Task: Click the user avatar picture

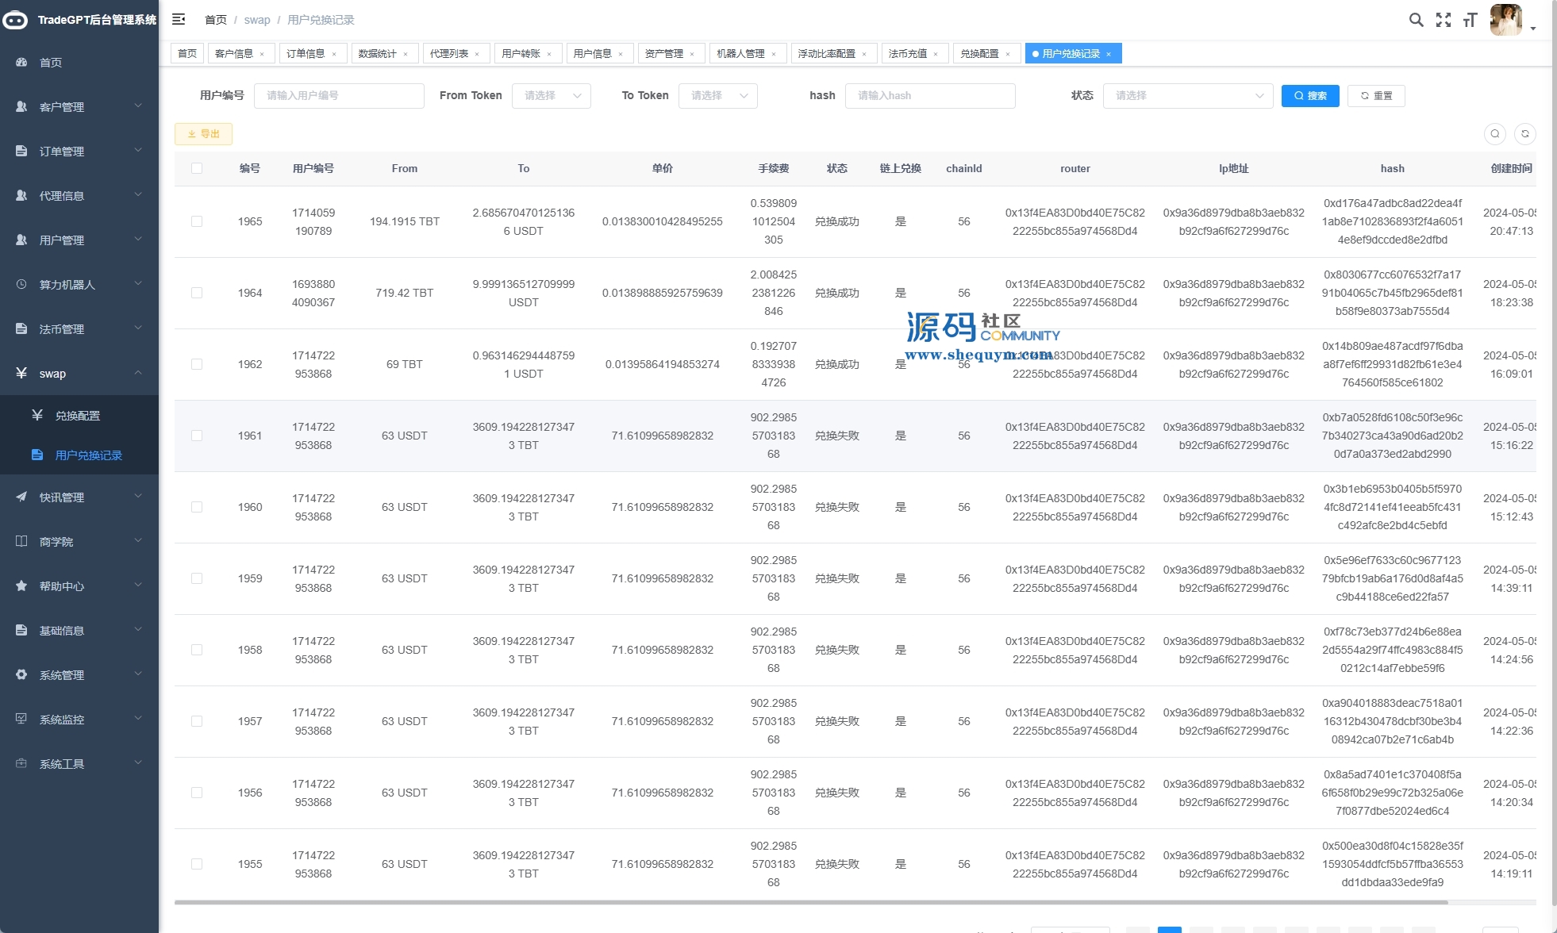Action: (x=1505, y=20)
